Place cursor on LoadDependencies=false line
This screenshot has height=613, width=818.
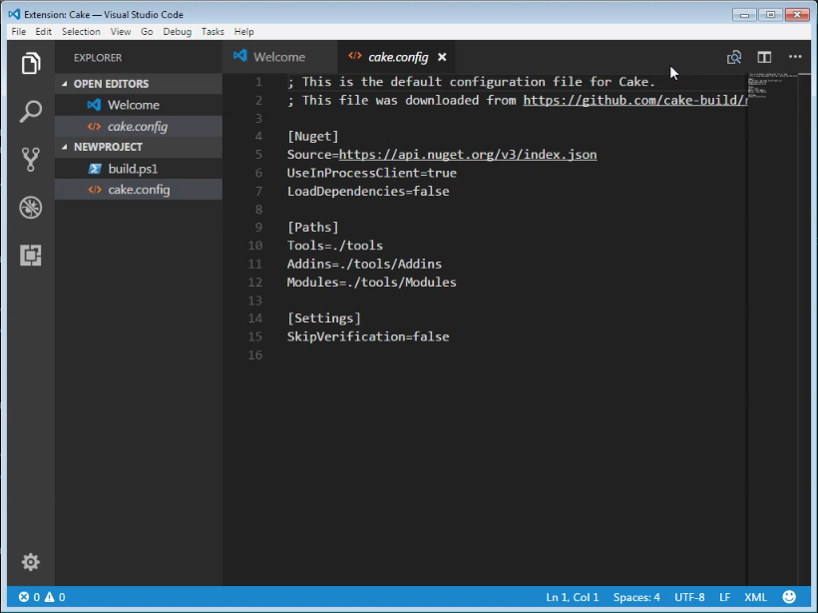368,191
